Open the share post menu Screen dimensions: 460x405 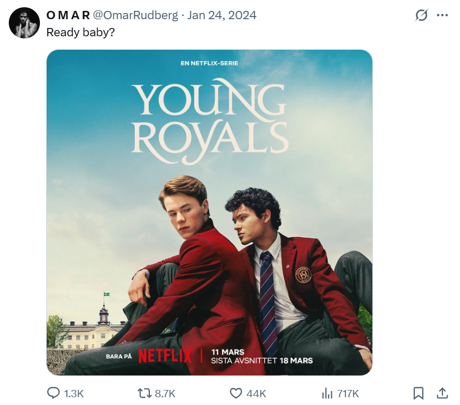[442, 394]
